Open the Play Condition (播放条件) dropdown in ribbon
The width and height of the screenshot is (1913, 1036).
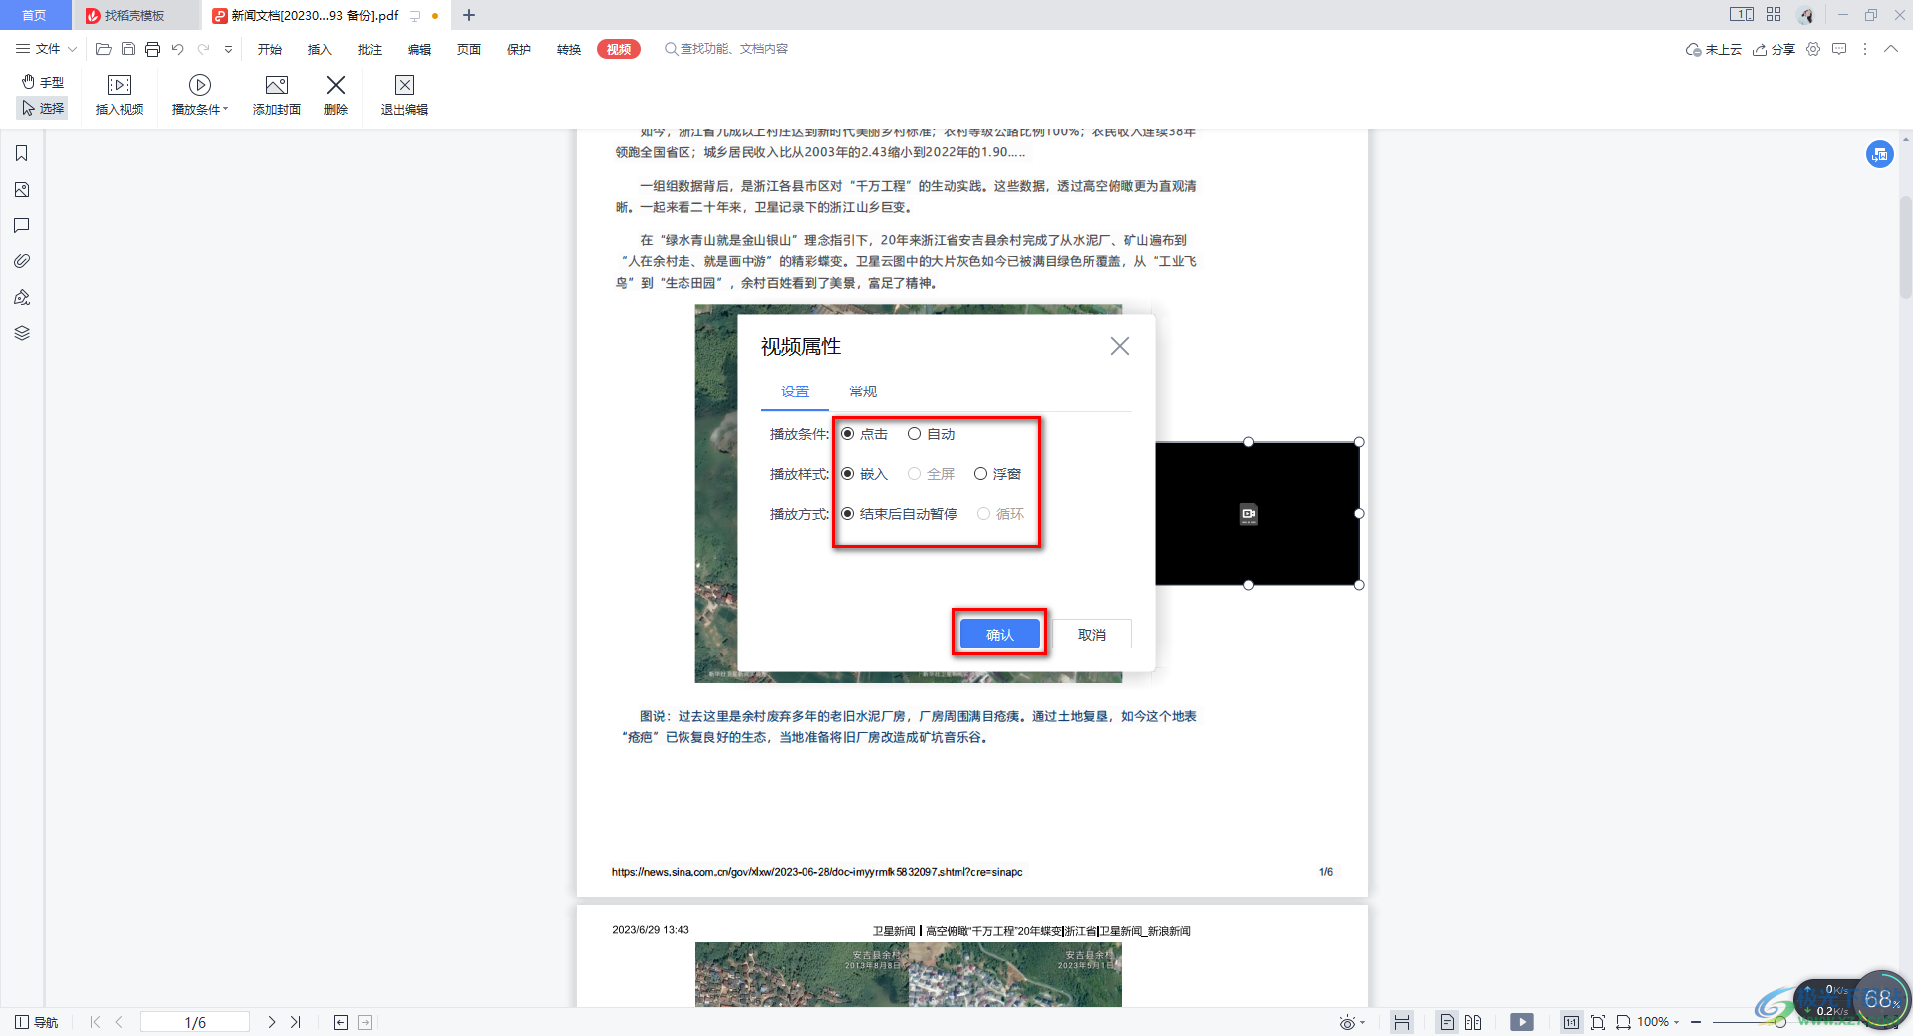(199, 95)
